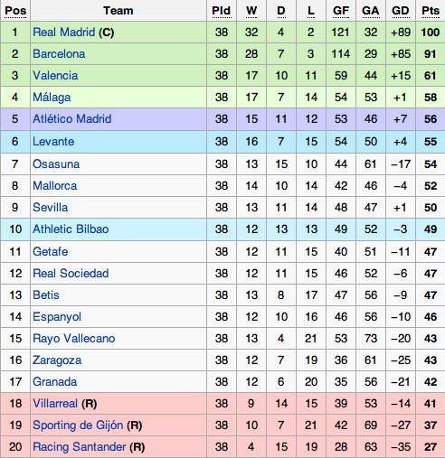Click the GF column header
Viewport: 445px width, 458px height.
pyautogui.click(x=341, y=11)
